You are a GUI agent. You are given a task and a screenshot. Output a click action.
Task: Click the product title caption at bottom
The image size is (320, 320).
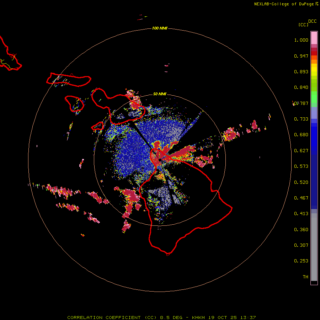tap(161, 318)
